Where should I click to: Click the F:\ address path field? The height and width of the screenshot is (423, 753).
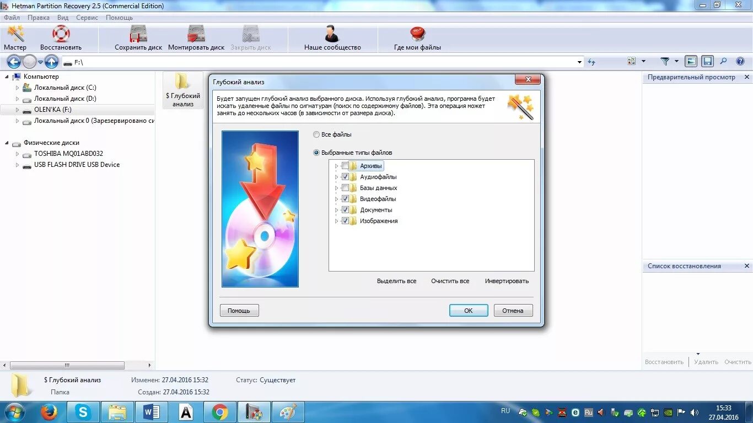coord(322,62)
